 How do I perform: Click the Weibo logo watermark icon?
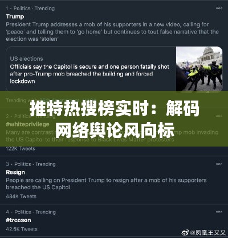pos(185,232)
